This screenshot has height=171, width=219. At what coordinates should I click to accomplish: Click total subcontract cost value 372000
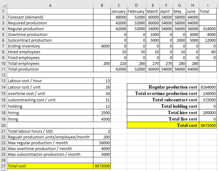point(208,100)
